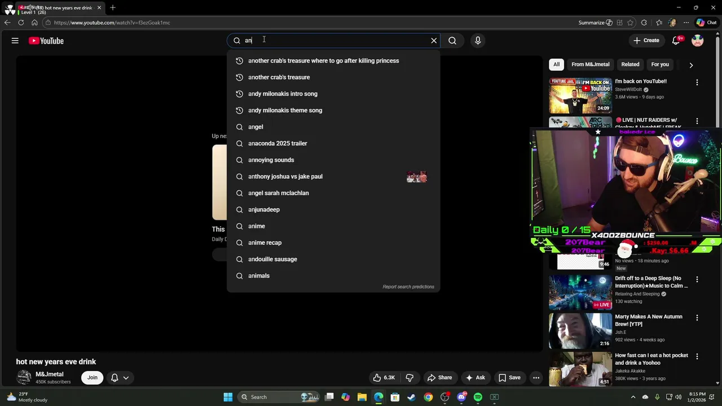This screenshot has width=722, height=406.
Task: Select the Related filter chip
Action: [630, 64]
